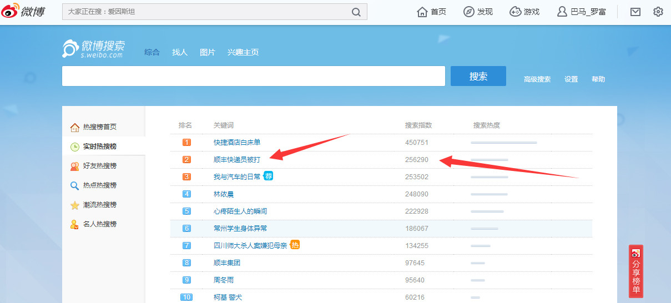This screenshot has width=671, height=303.
Task: Click rank badge 6 in the list
Action: pos(187,228)
